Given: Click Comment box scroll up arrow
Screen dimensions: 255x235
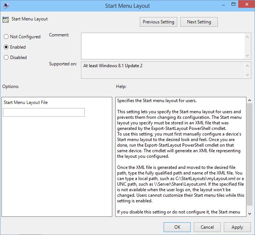Looking at the screenshot, I should pos(248,36).
